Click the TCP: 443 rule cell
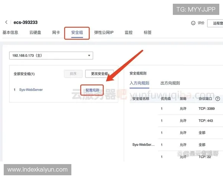This screenshot has height=179, width=223. [206, 121]
